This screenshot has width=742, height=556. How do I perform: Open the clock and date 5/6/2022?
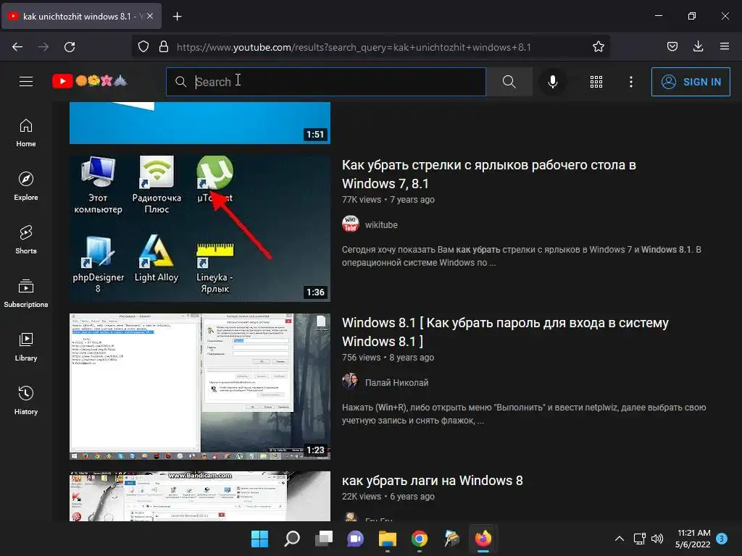coord(693,539)
